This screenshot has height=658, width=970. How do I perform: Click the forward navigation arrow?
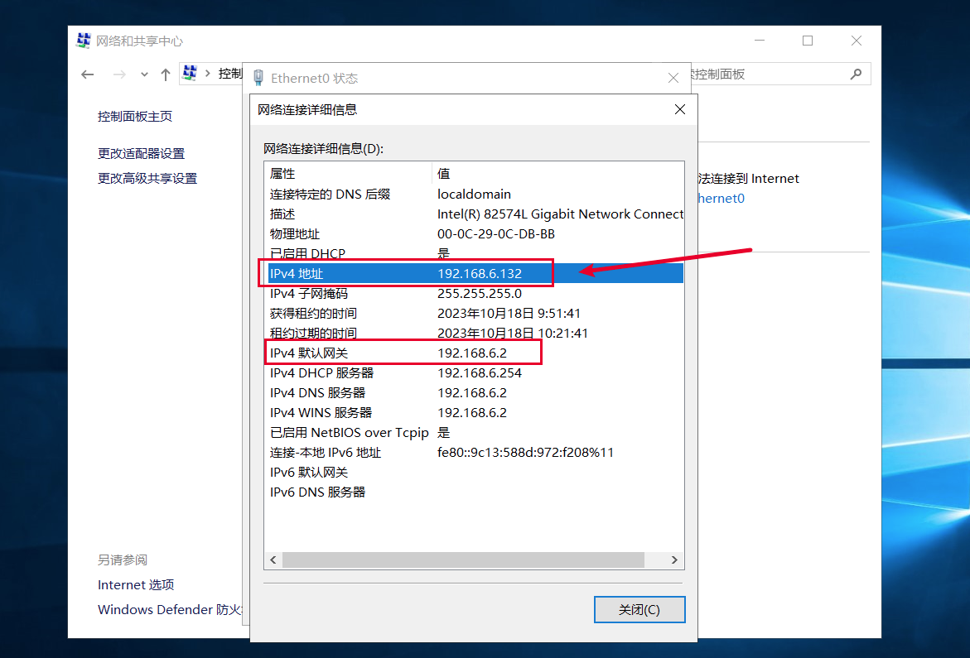pyautogui.click(x=119, y=74)
